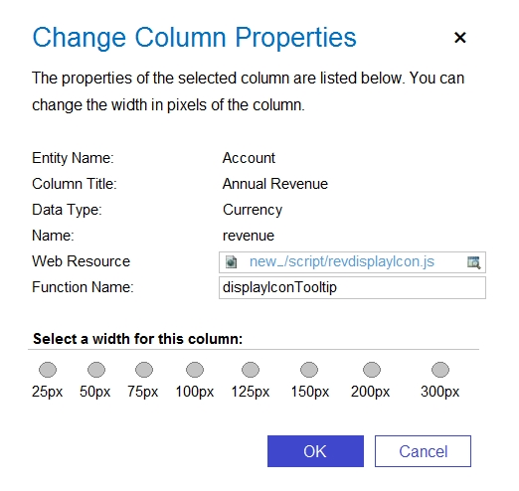Viewport: 519px width, 491px height.
Task: Click the Function Name input field
Action: pos(352,288)
